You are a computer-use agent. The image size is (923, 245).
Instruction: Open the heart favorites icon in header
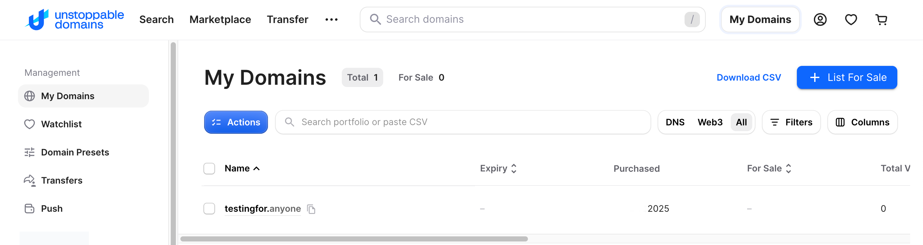[x=850, y=19]
